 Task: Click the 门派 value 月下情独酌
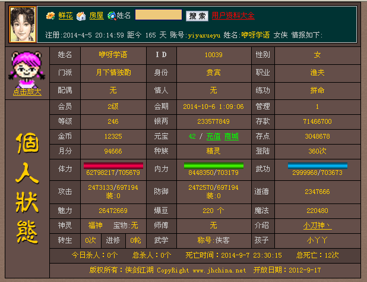click(x=113, y=73)
